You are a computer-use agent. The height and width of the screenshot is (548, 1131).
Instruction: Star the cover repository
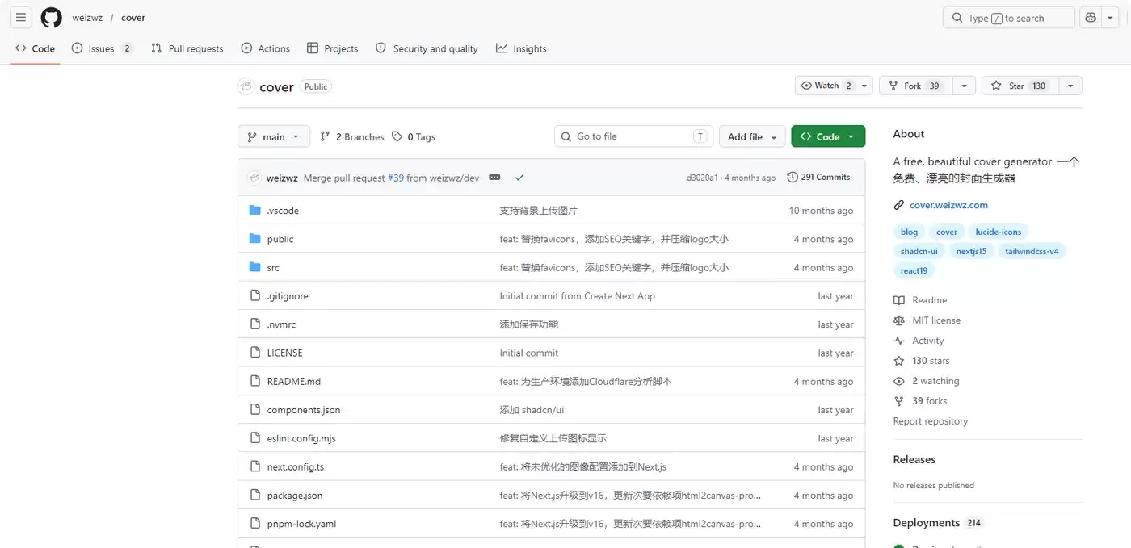click(1020, 86)
